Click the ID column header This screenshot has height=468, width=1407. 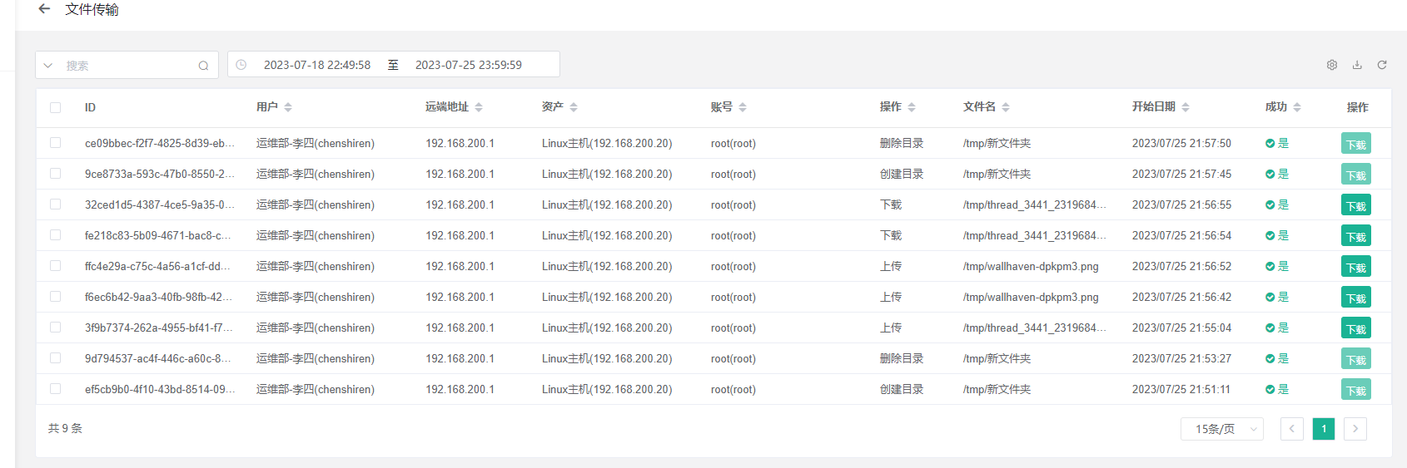click(x=90, y=107)
